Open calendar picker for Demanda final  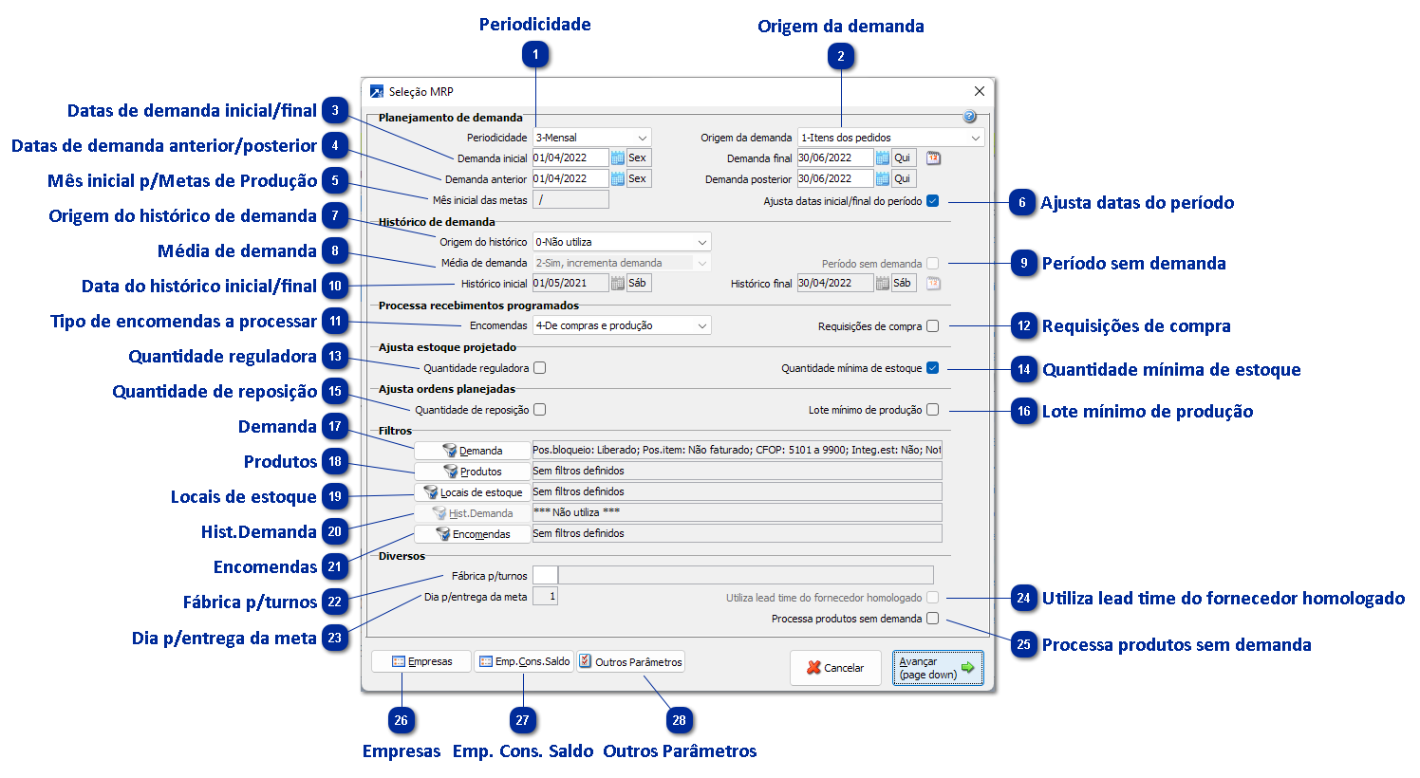coord(883,158)
